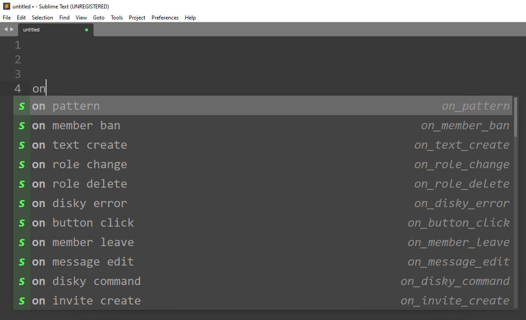Click the snippet icon next to on text create
The width and height of the screenshot is (526, 320).
click(22, 145)
